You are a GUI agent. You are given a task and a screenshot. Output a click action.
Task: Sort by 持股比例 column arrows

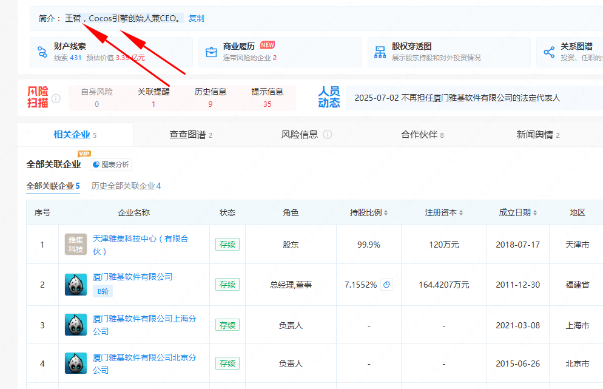[x=386, y=212]
